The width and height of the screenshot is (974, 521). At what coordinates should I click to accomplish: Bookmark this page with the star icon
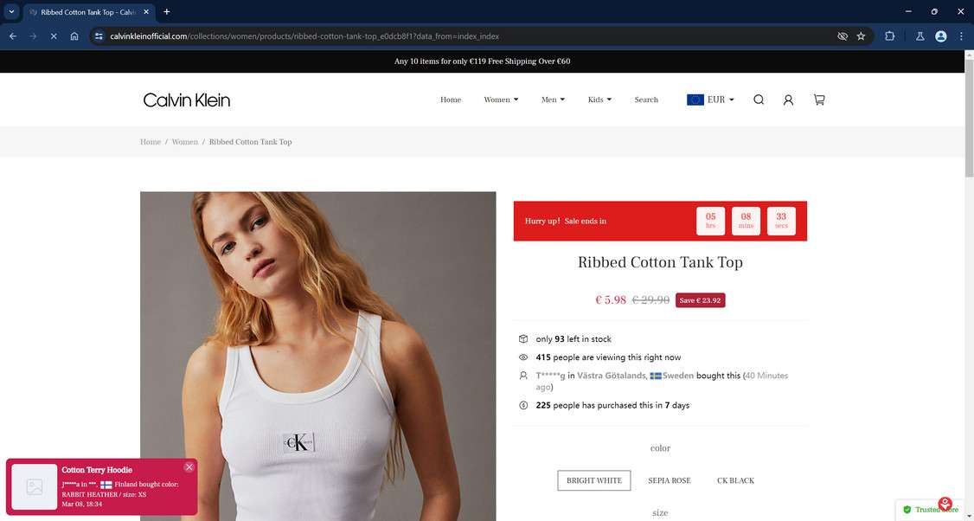[861, 36]
